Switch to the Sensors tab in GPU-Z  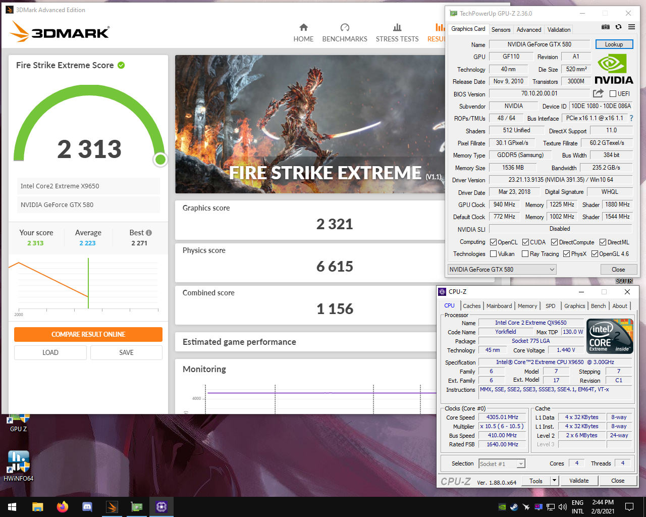[x=501, y=30]
